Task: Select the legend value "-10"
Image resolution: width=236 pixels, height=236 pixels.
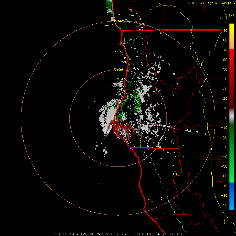Action: [224, 128]
